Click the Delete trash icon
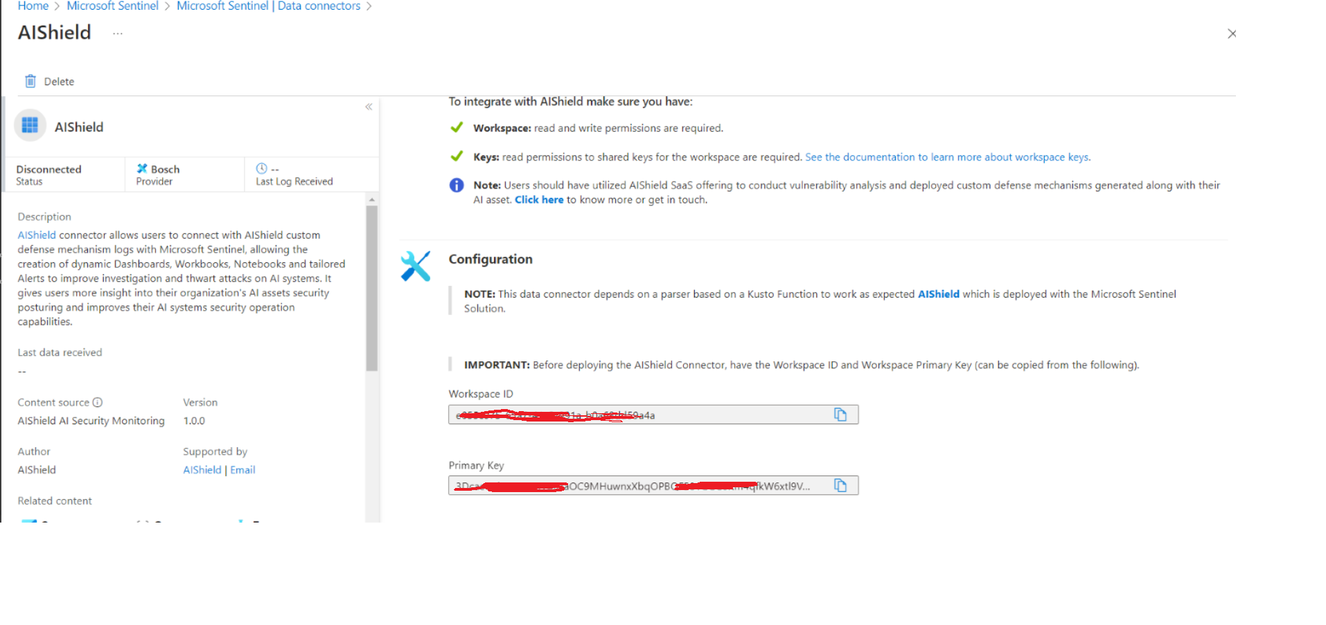Image resolution: width=1326 pixels, height=625 pixels. (30, 82)
